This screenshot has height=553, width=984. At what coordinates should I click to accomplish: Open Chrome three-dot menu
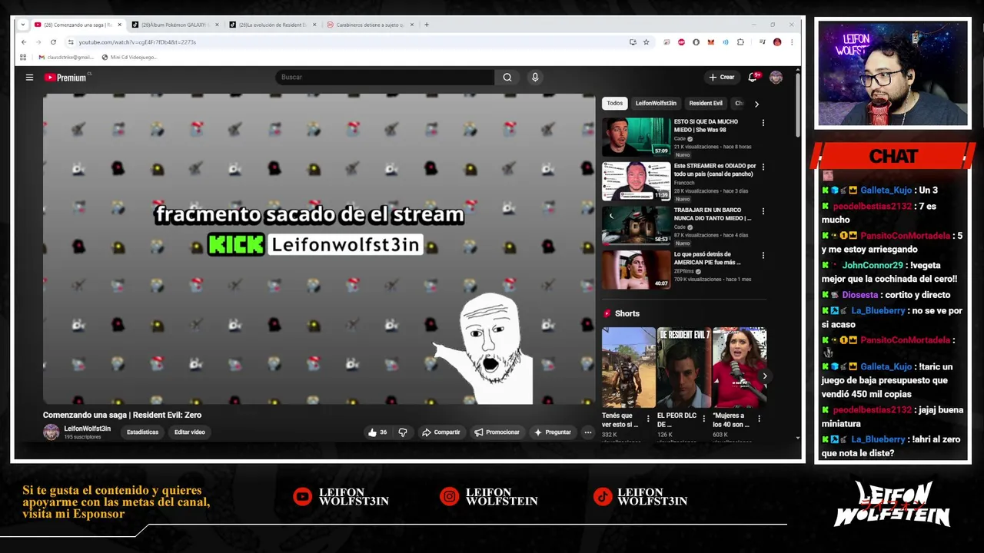[792, 42]
